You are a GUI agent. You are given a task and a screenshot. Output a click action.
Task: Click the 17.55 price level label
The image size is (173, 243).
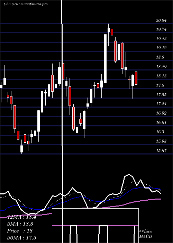tap(161, 94)
